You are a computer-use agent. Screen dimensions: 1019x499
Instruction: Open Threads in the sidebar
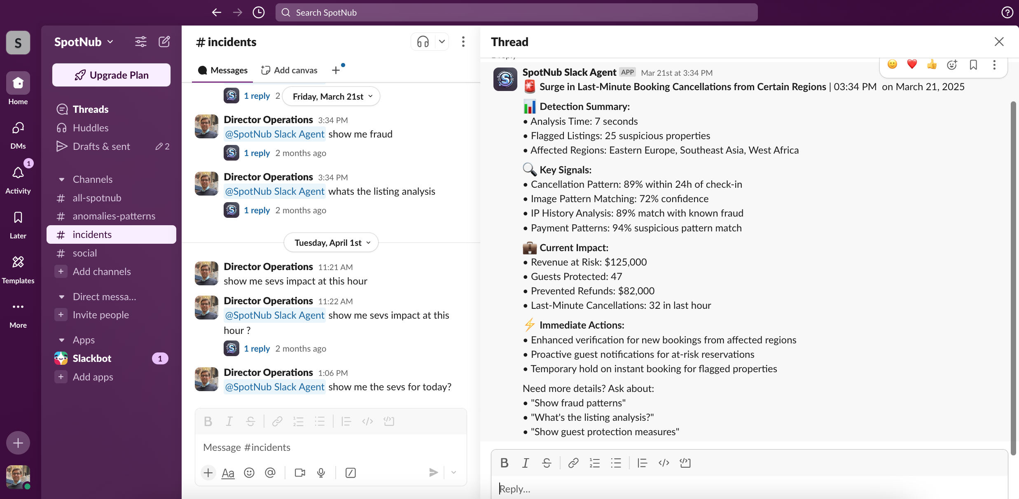tap(111, 109)
